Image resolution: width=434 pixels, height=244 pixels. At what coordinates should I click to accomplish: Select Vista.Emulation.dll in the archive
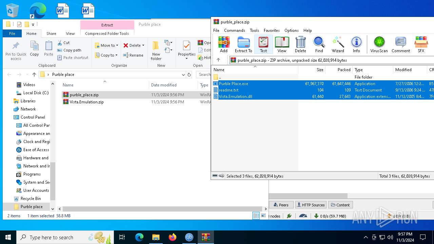tap(235, 97)
